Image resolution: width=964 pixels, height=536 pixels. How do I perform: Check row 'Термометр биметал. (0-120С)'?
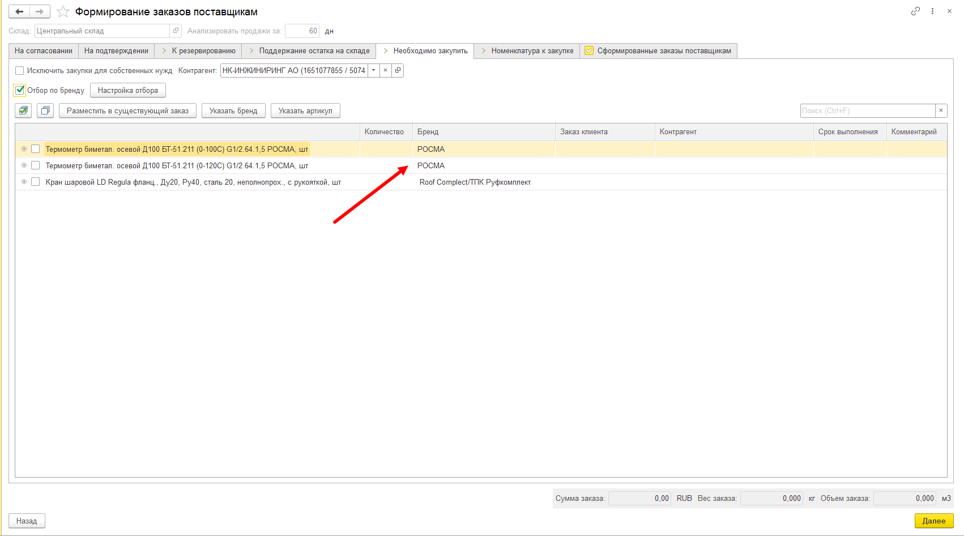pos(35,165)
